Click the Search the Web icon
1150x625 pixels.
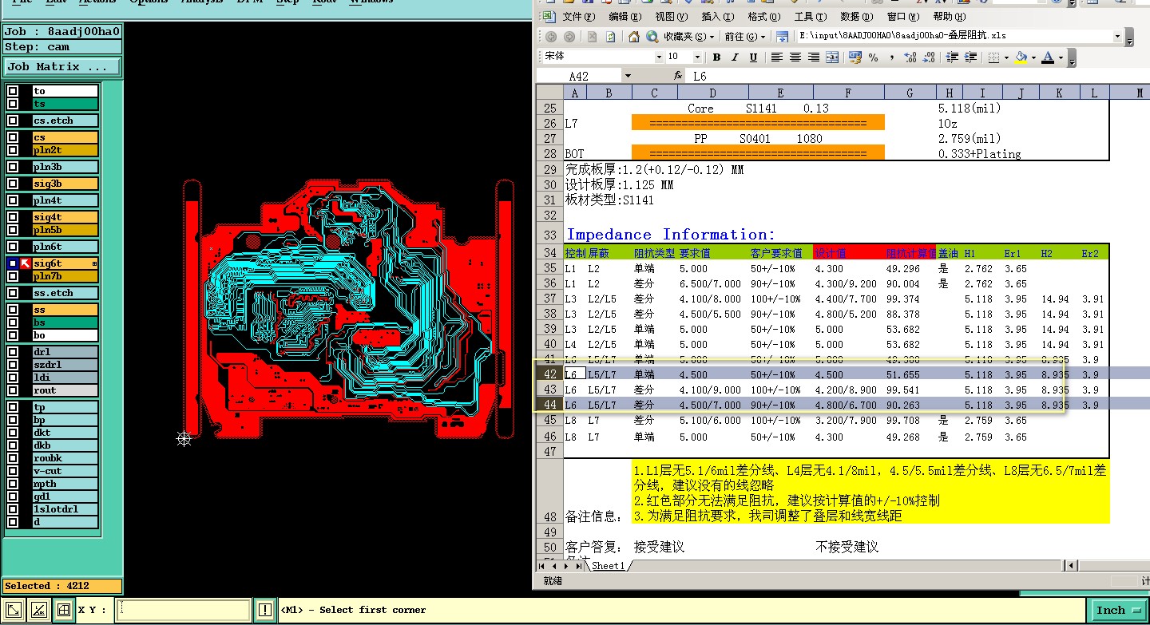click(652, 37)
